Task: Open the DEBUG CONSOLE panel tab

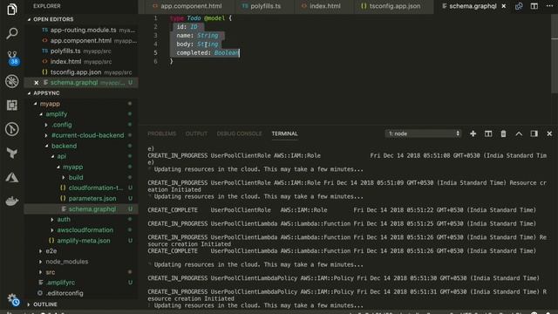Action: click(x=239, y=133)
